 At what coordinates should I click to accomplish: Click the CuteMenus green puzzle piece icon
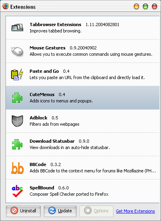click(17, 98)
